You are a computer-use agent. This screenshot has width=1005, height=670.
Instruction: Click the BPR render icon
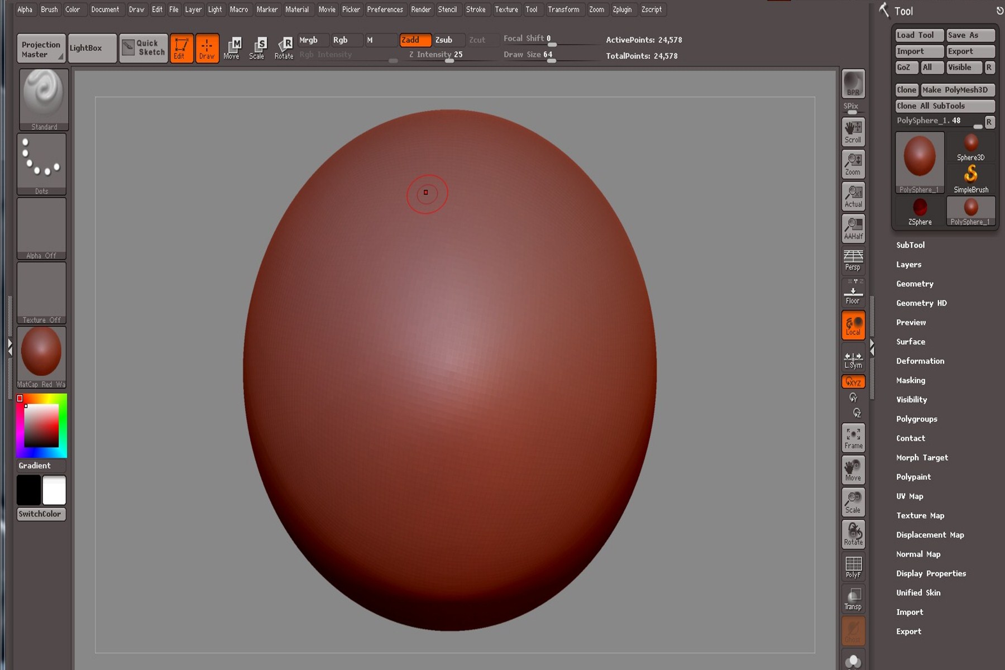tap(853, 85)
